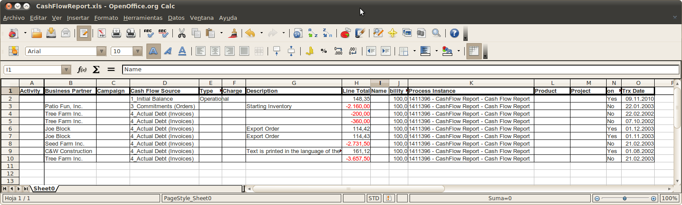
Task: Toggle Show Draw Functions
Action: point(360,33)
